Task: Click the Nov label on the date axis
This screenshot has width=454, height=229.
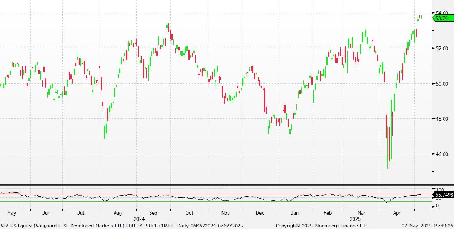Action: (x=226, y=213)
